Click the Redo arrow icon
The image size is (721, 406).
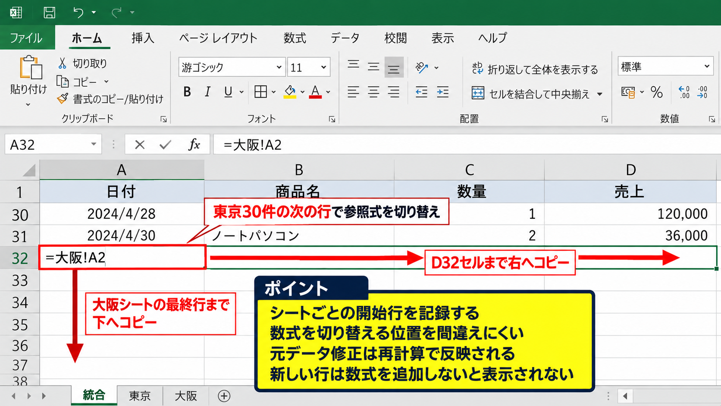tap(116, 13)
